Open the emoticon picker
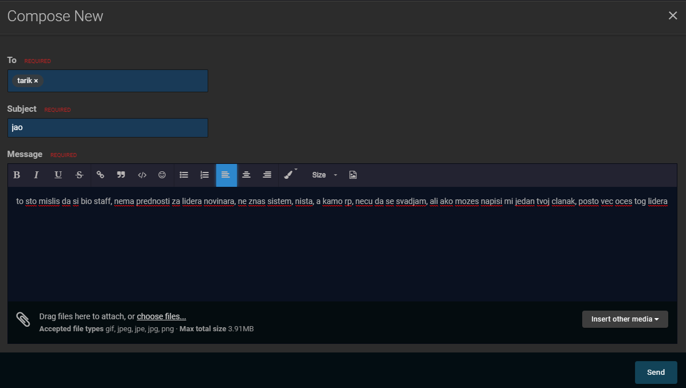This screenshot has width=686, height=388. [x=162, y=175]
